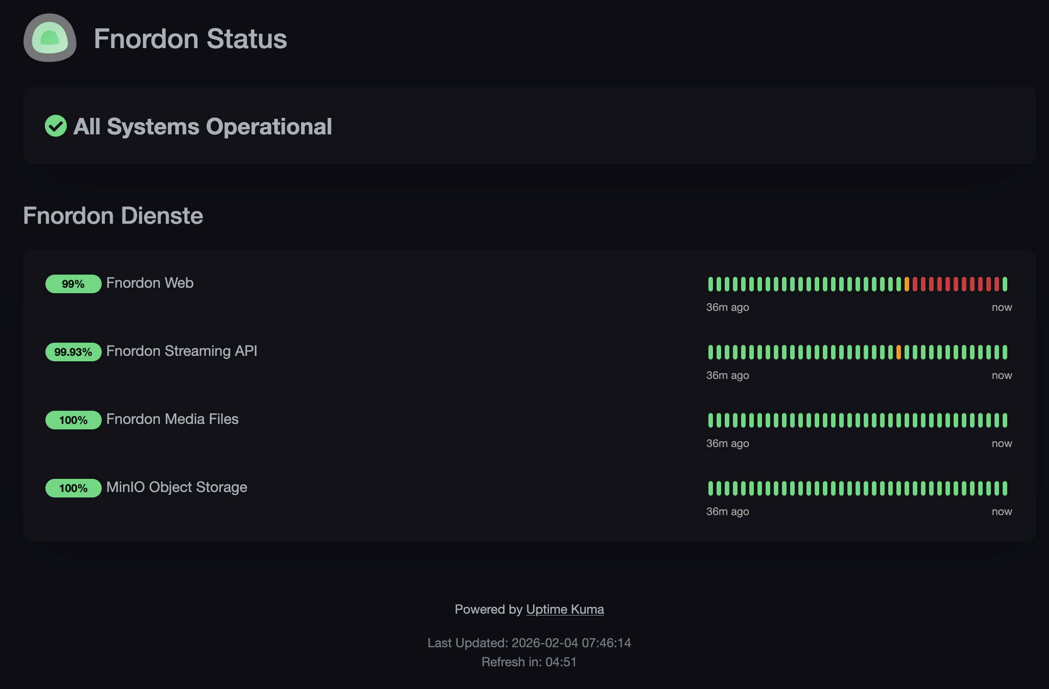
Task: Click the Last Updated timestamp text
Action: pos(529,643)
